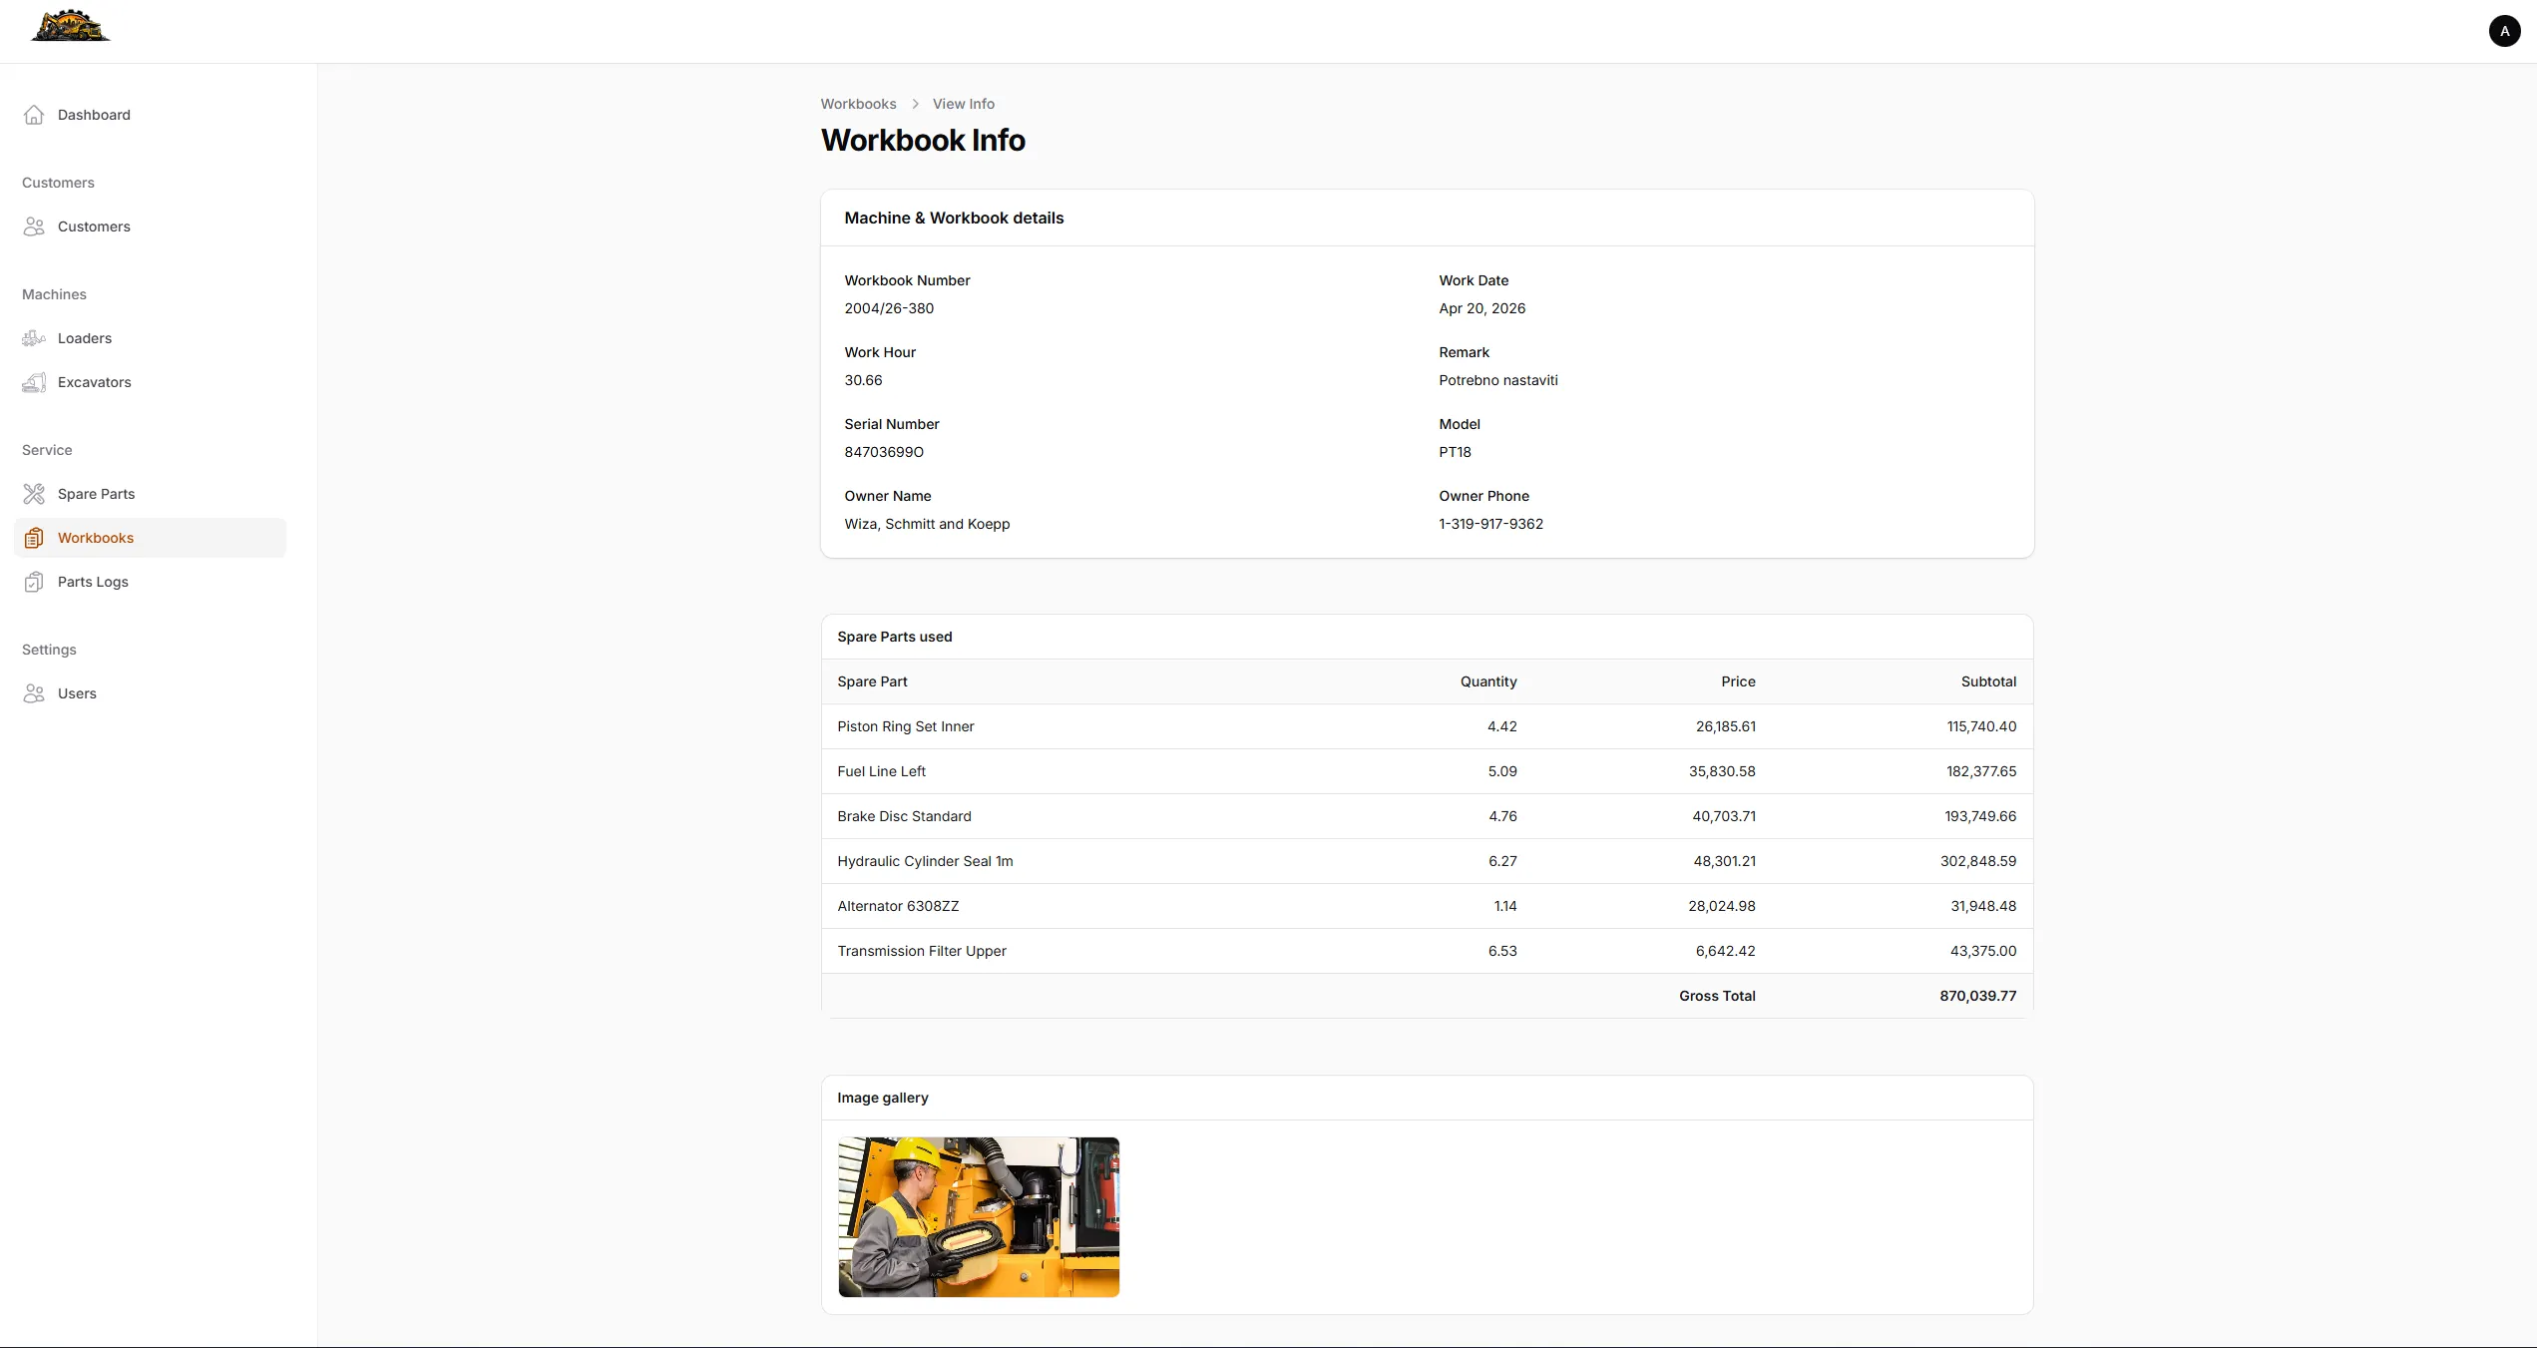
Task: Click the Spare Parts used section title
Action: [x=894, y=637]
